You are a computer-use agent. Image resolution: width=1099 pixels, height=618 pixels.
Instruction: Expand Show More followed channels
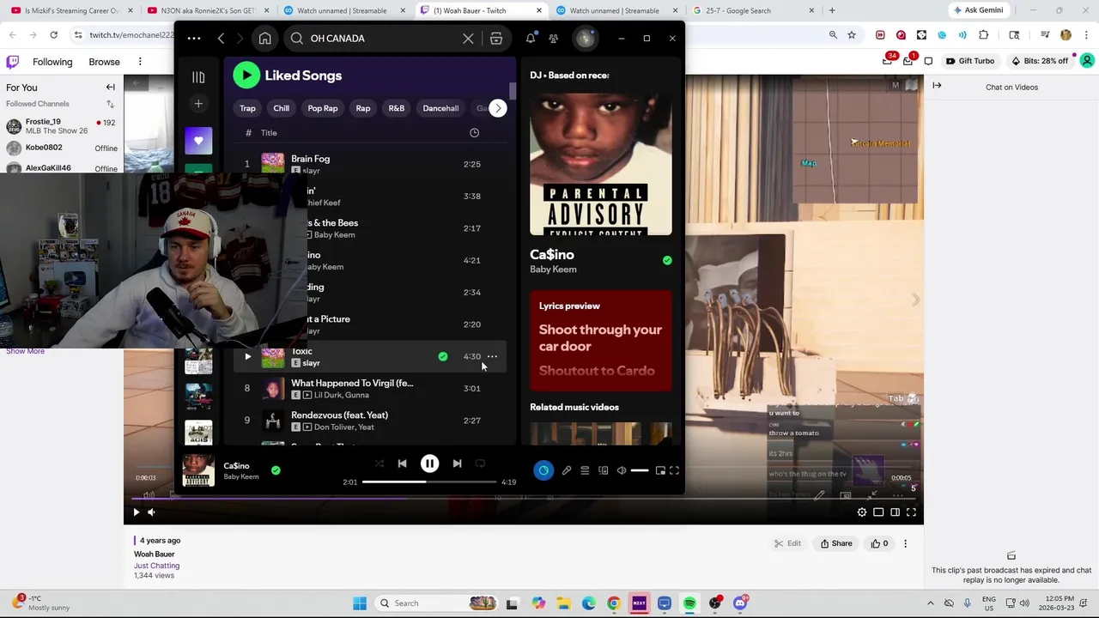click(x=25, y=351)
